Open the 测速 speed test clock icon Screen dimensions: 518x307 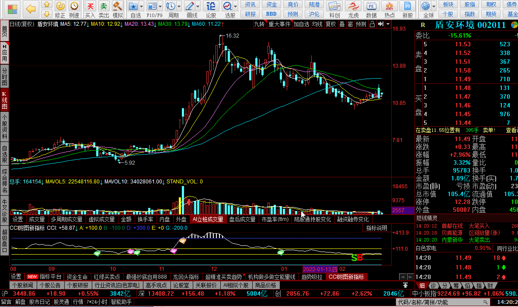point(74,6)
